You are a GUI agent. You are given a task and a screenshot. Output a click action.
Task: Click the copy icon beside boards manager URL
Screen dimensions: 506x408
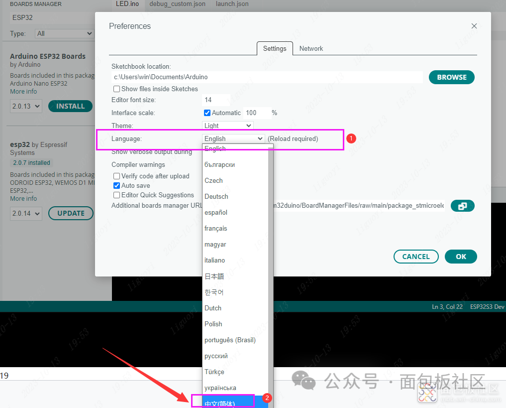click(x=462, y=206)
